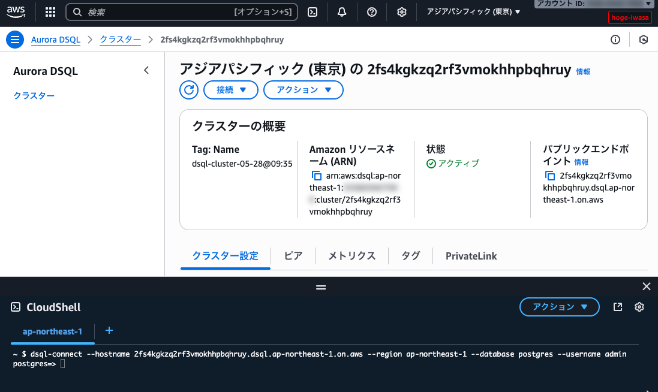Add a new CloudShell terminal tab
This screenshot has height=392, width=658.
(x=109, y=330)
